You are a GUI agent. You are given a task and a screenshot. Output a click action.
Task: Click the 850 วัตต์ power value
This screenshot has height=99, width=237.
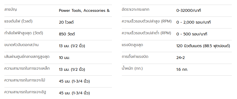[67, 34]
